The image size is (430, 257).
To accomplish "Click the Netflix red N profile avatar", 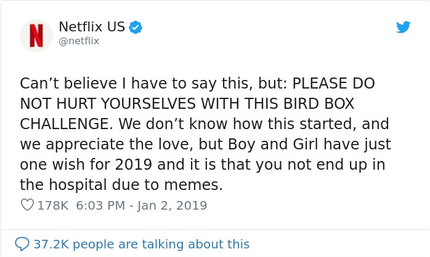I will tap(36, 35).
